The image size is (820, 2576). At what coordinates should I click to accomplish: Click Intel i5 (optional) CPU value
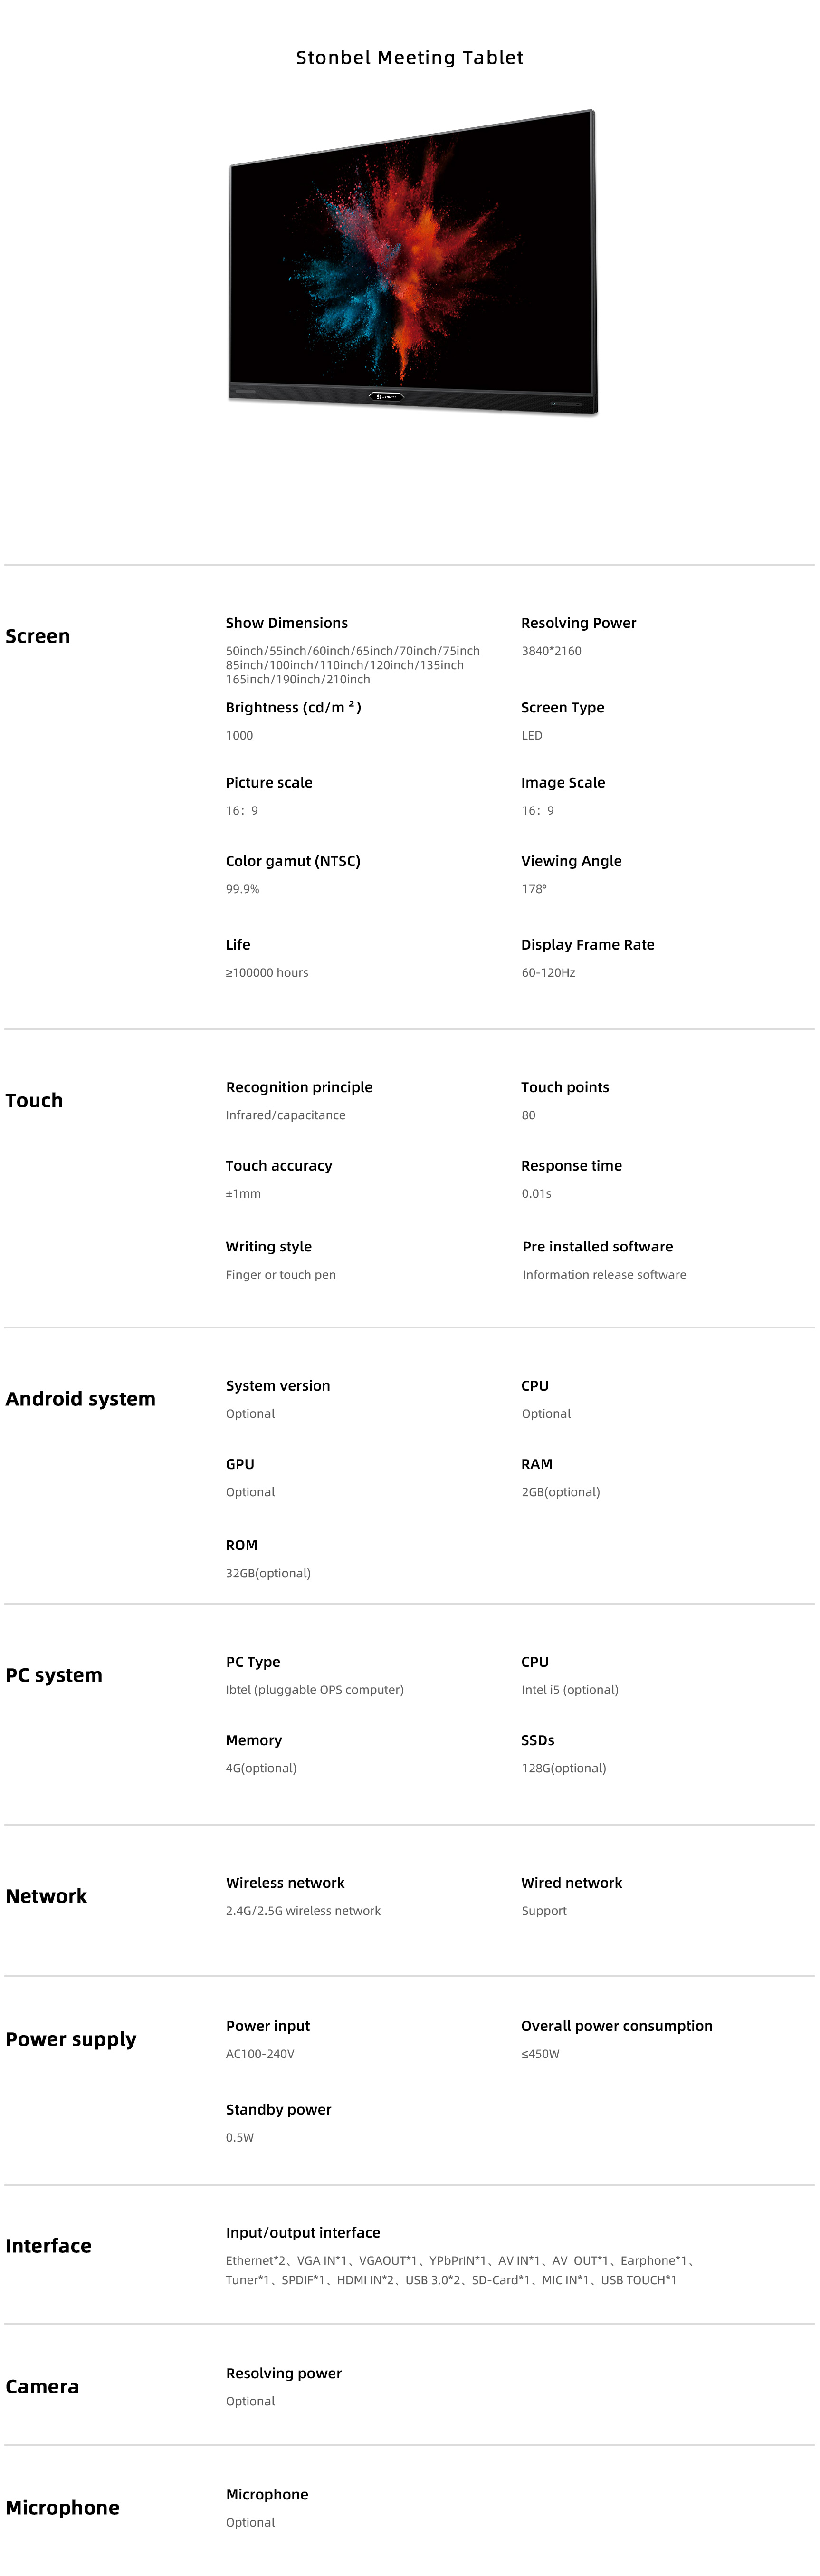pyautogui.click(x=570, y=1690)
